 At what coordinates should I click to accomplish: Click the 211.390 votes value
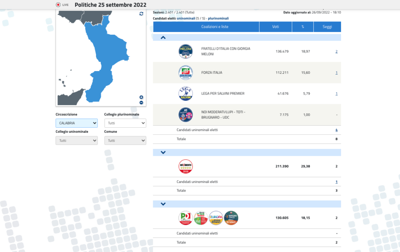pyautogui.click(x=282, y=166)
